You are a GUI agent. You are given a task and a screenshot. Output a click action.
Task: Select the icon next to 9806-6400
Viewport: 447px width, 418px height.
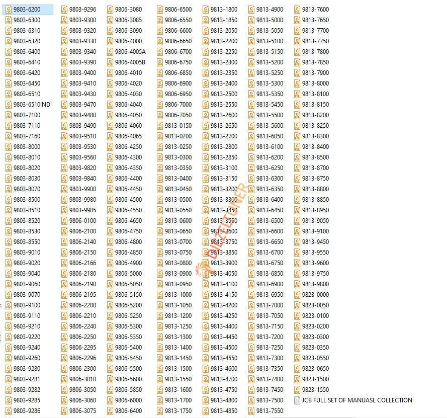pyautogui.click(x=110, y=411)
